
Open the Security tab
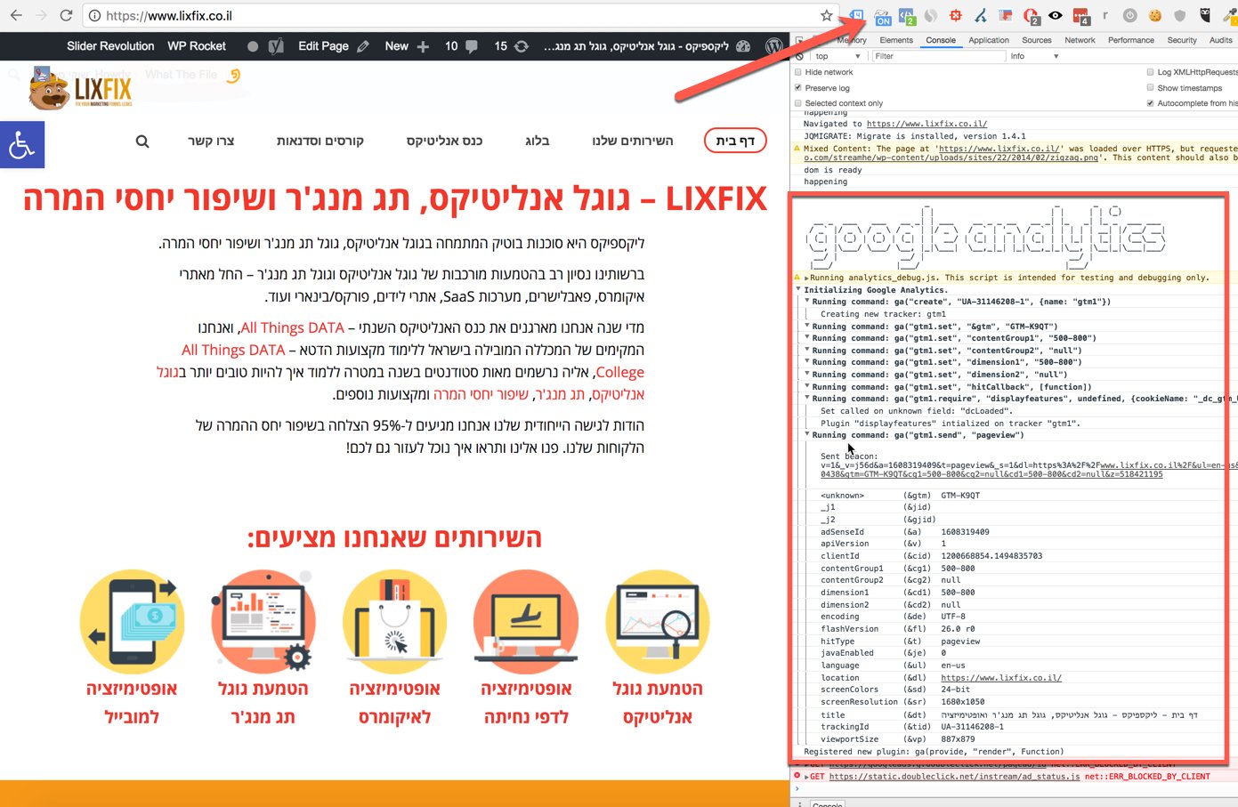(x=1182, y=40)
